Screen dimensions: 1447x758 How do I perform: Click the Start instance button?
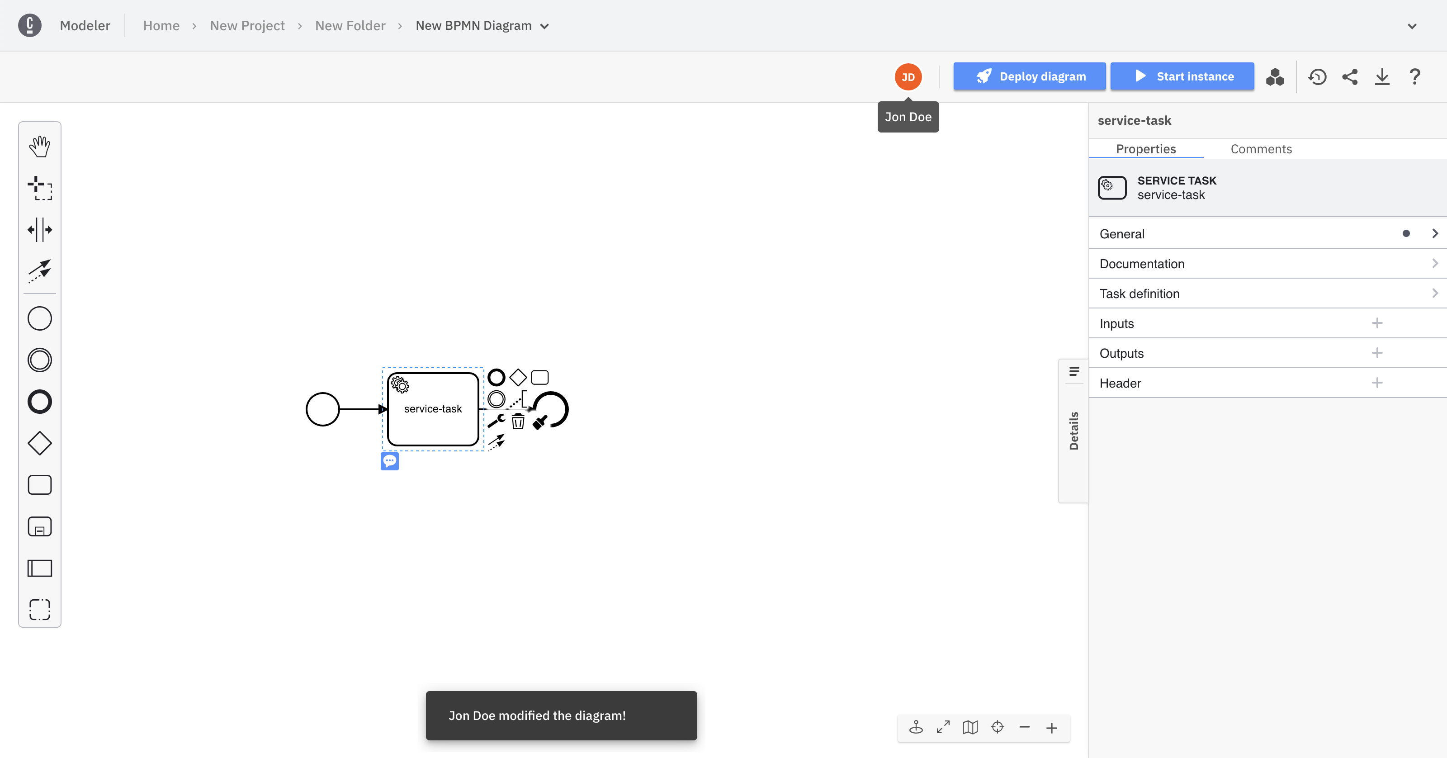pyautogui.click(x=1182, y=76)
